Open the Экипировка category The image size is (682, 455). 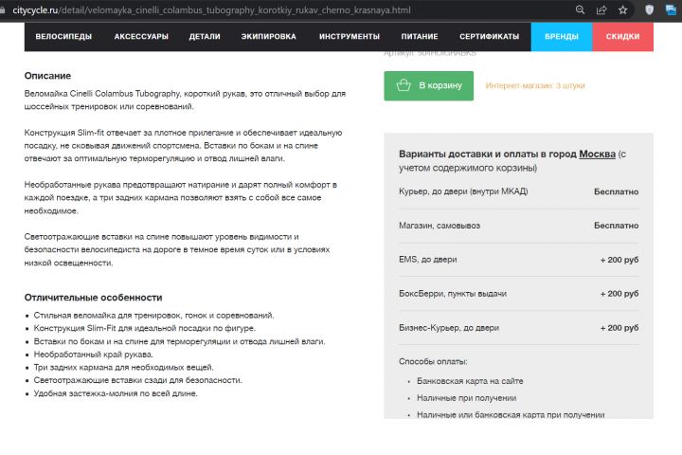pos(268,36)
